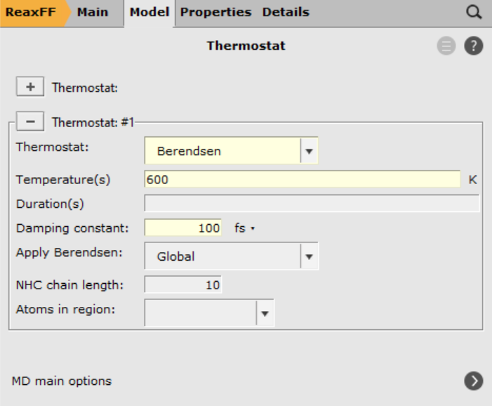Switch to the Main tab
This screenshot has height=406, width=492.
click(x=92, y=12)
